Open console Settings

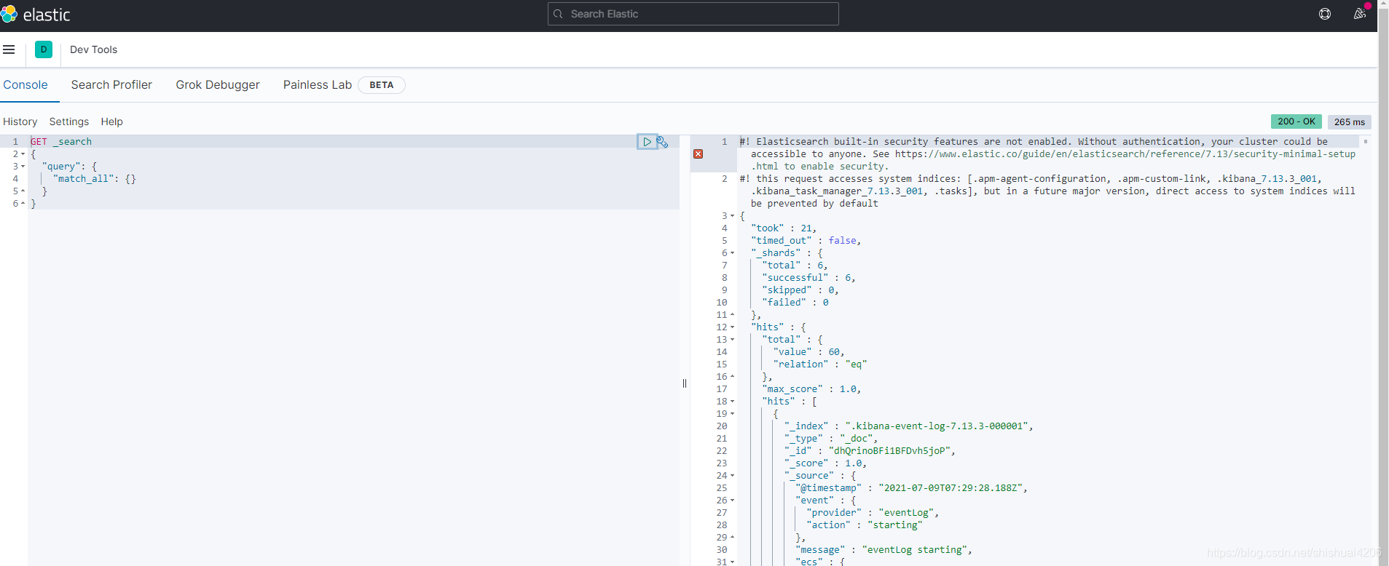69,121
